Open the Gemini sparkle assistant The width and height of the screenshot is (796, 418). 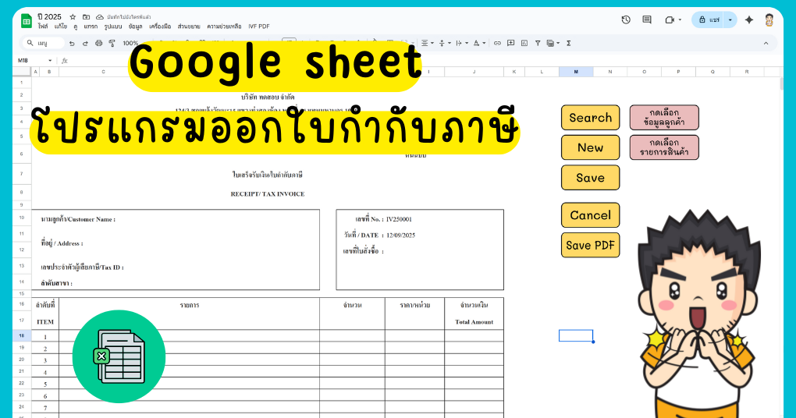(749, 19)
